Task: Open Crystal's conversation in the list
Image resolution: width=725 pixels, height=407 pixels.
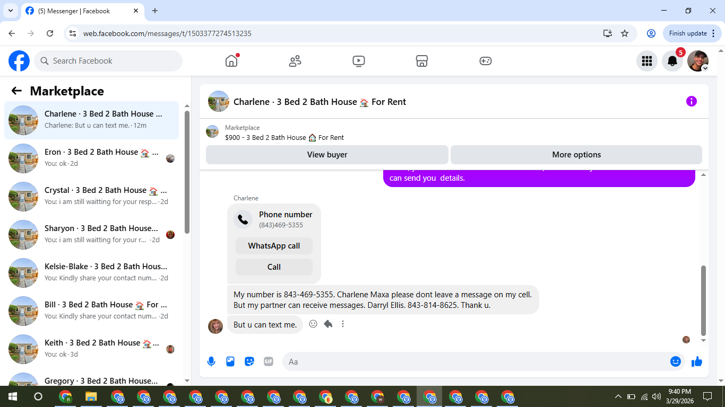Action: point(92,197)
